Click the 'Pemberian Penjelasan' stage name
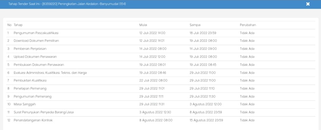Viewport: 321px width, 130px height. pos(30,49)
